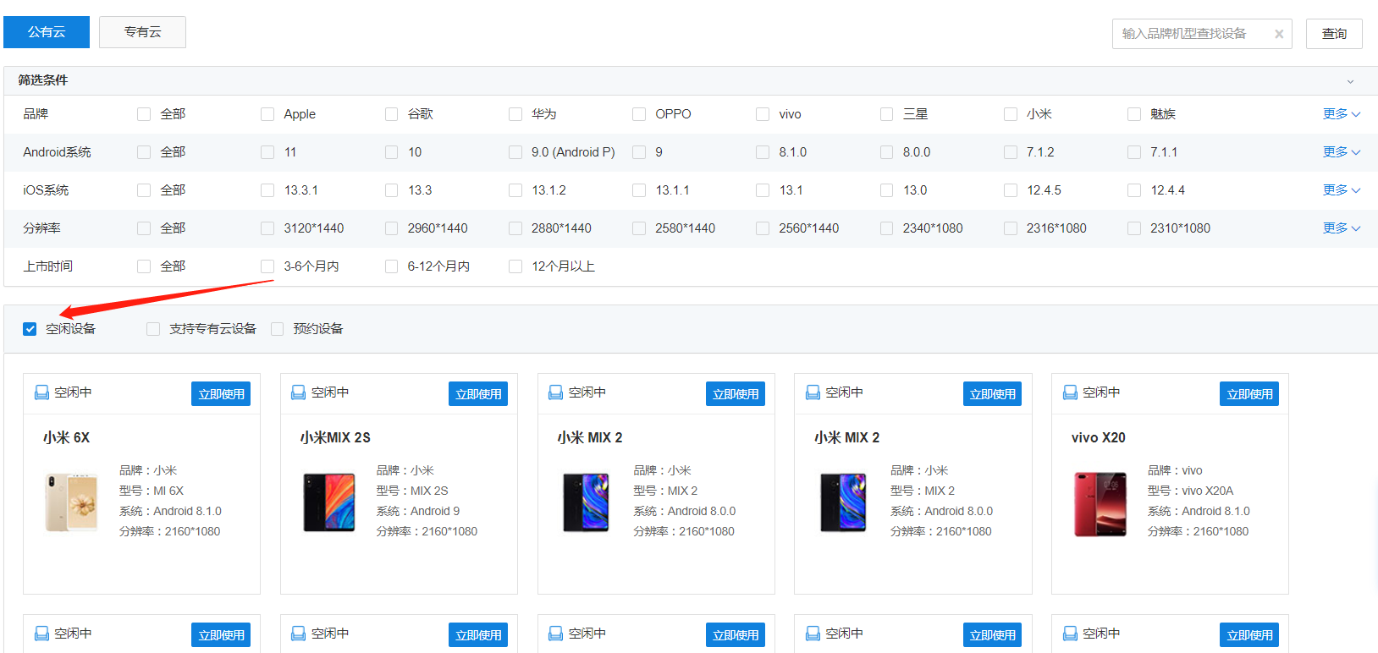
Task: Check the iOS 13.3.1 checkbox
Action: [267, 190]
